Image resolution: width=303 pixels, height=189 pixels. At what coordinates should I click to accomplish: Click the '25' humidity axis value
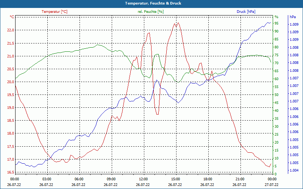tap(276, 135)
